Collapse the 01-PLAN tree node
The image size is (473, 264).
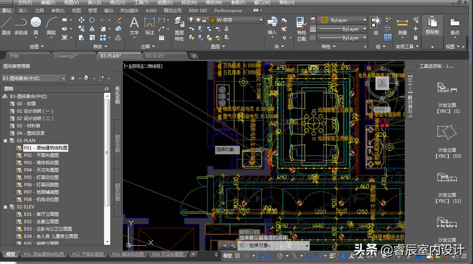coord(6,141)
